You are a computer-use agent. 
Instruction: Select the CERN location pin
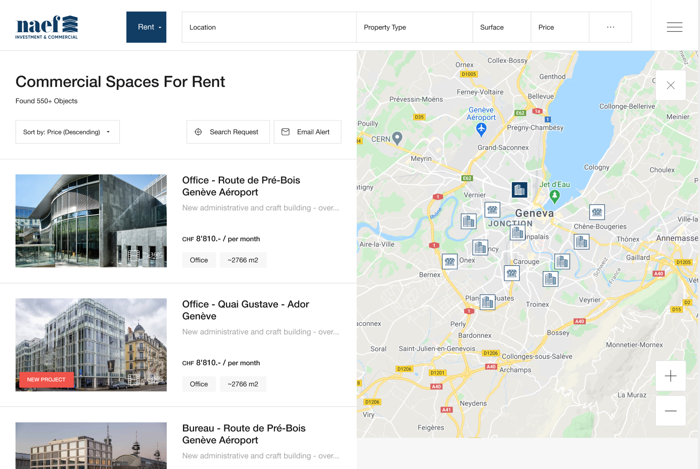click(x=397, y=138)
